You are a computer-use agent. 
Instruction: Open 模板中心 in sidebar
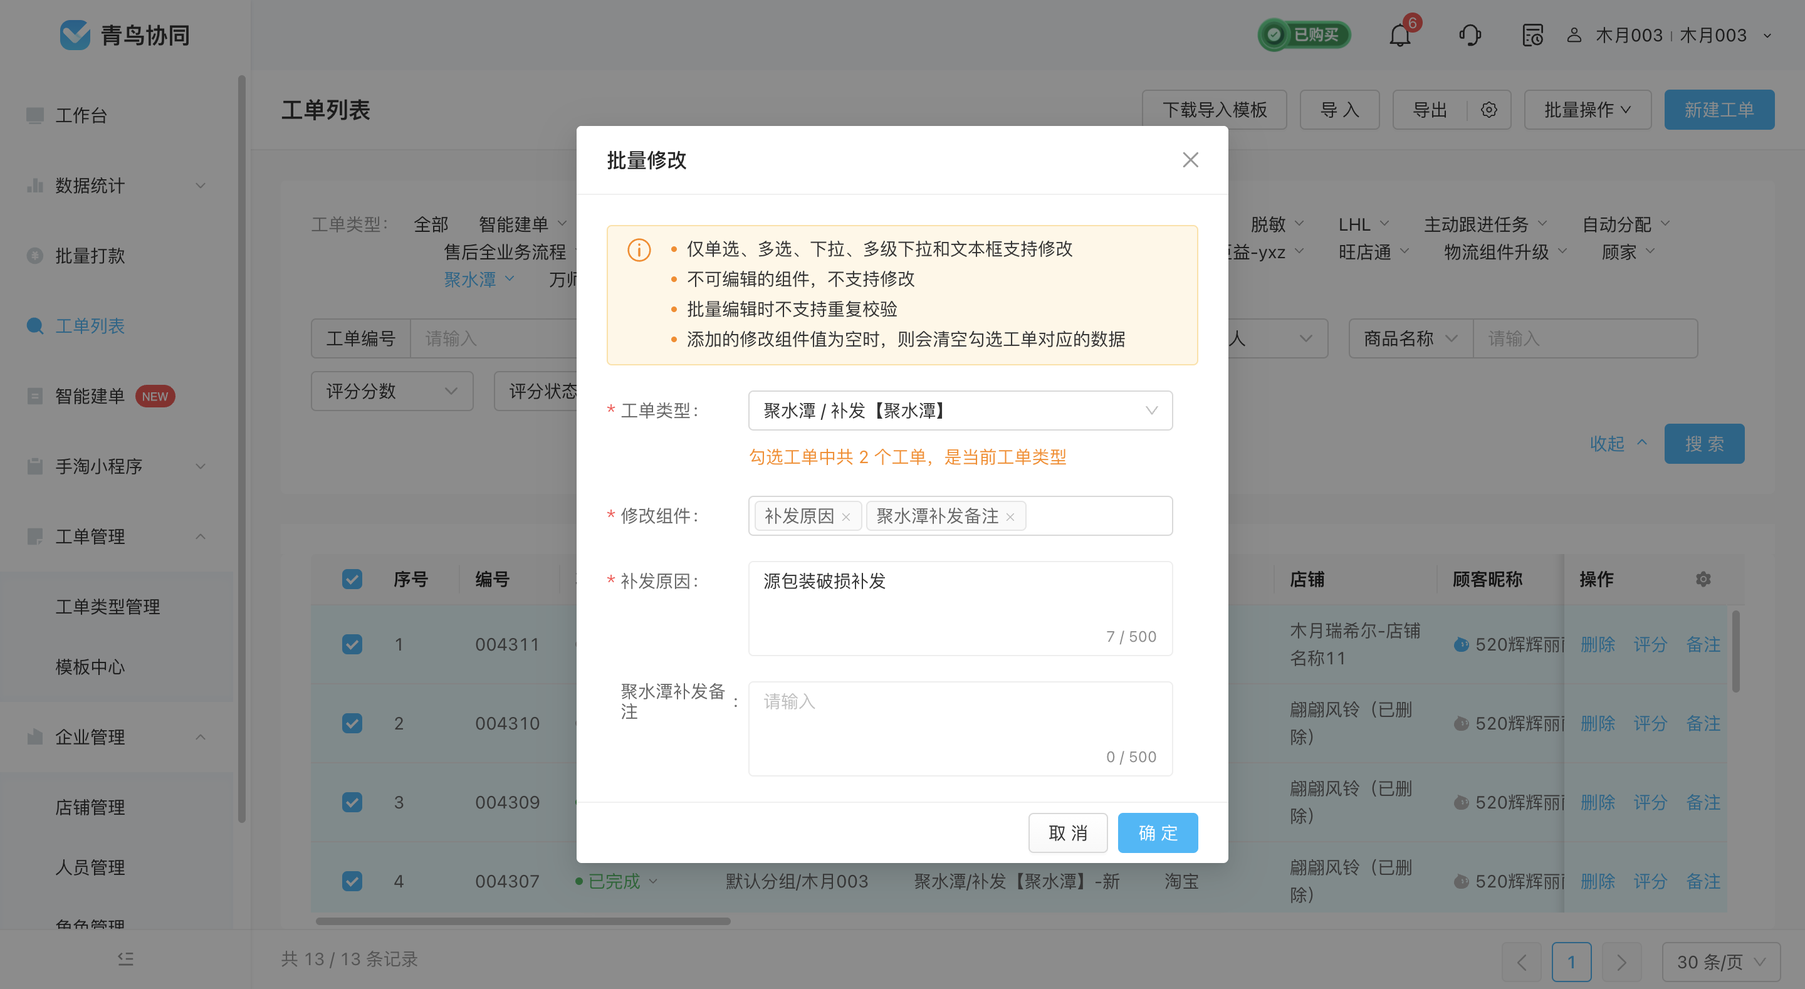(x=90, y=667)
